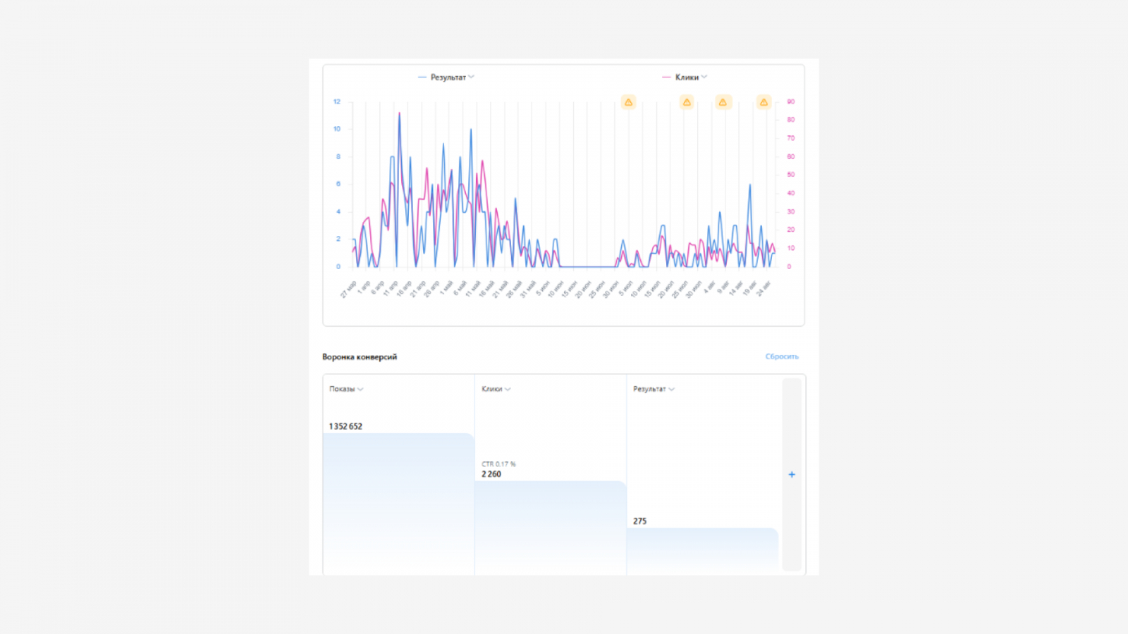
Task: Click the pink line marker beside Клики legend
Action: click(666, 77)
